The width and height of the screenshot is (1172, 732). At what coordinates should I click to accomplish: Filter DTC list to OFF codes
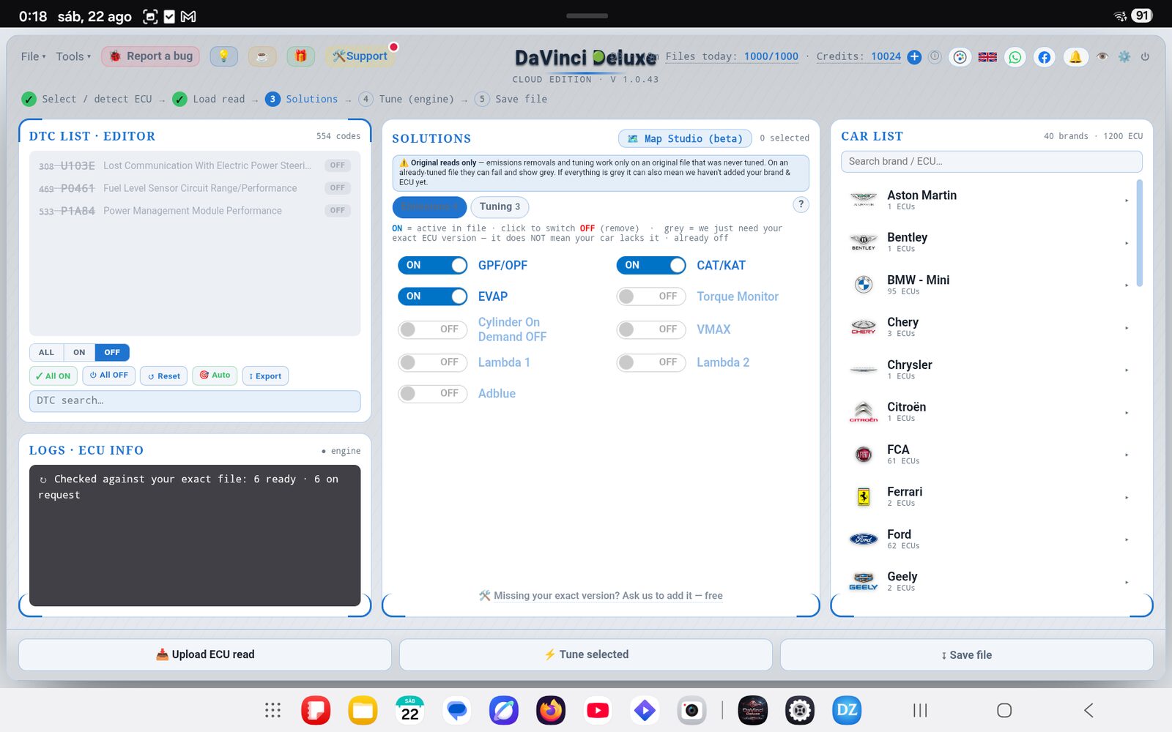(112, 352)
